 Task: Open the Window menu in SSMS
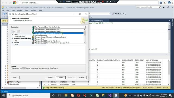(33, 11)
